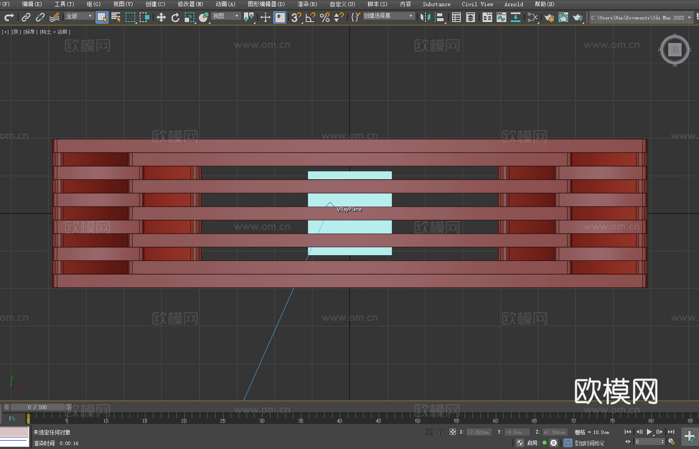Click the [标准] viewport shading label

pyautogui.click(x=30, y=32)
